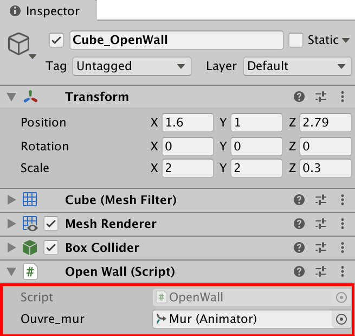The image size is (355, 336).
Task: Select the Inspector tab
Action: (47, 11)
